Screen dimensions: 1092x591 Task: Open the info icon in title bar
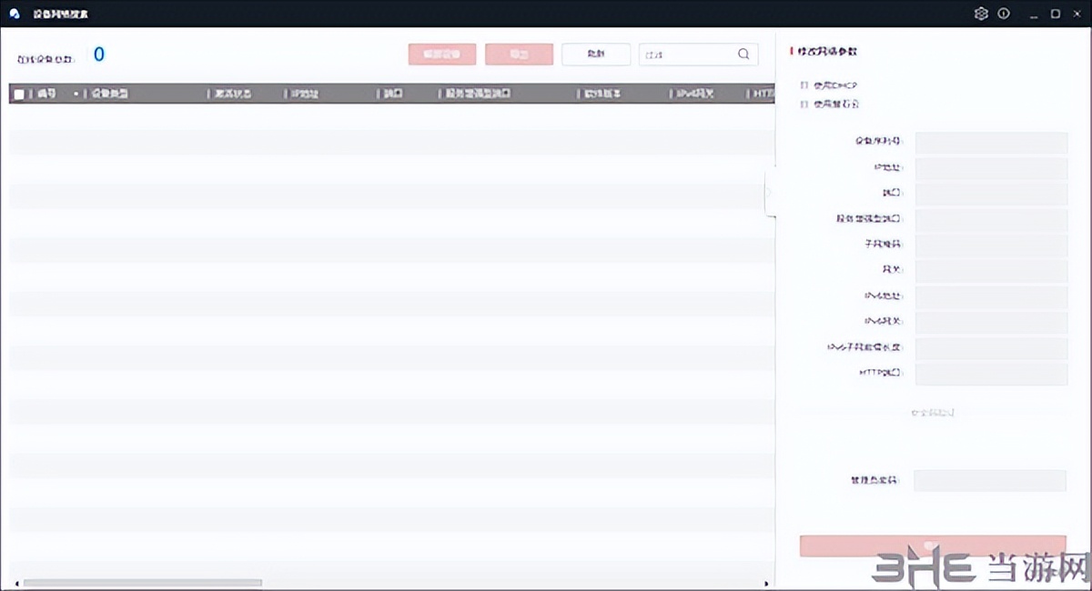pos(1004,14)
